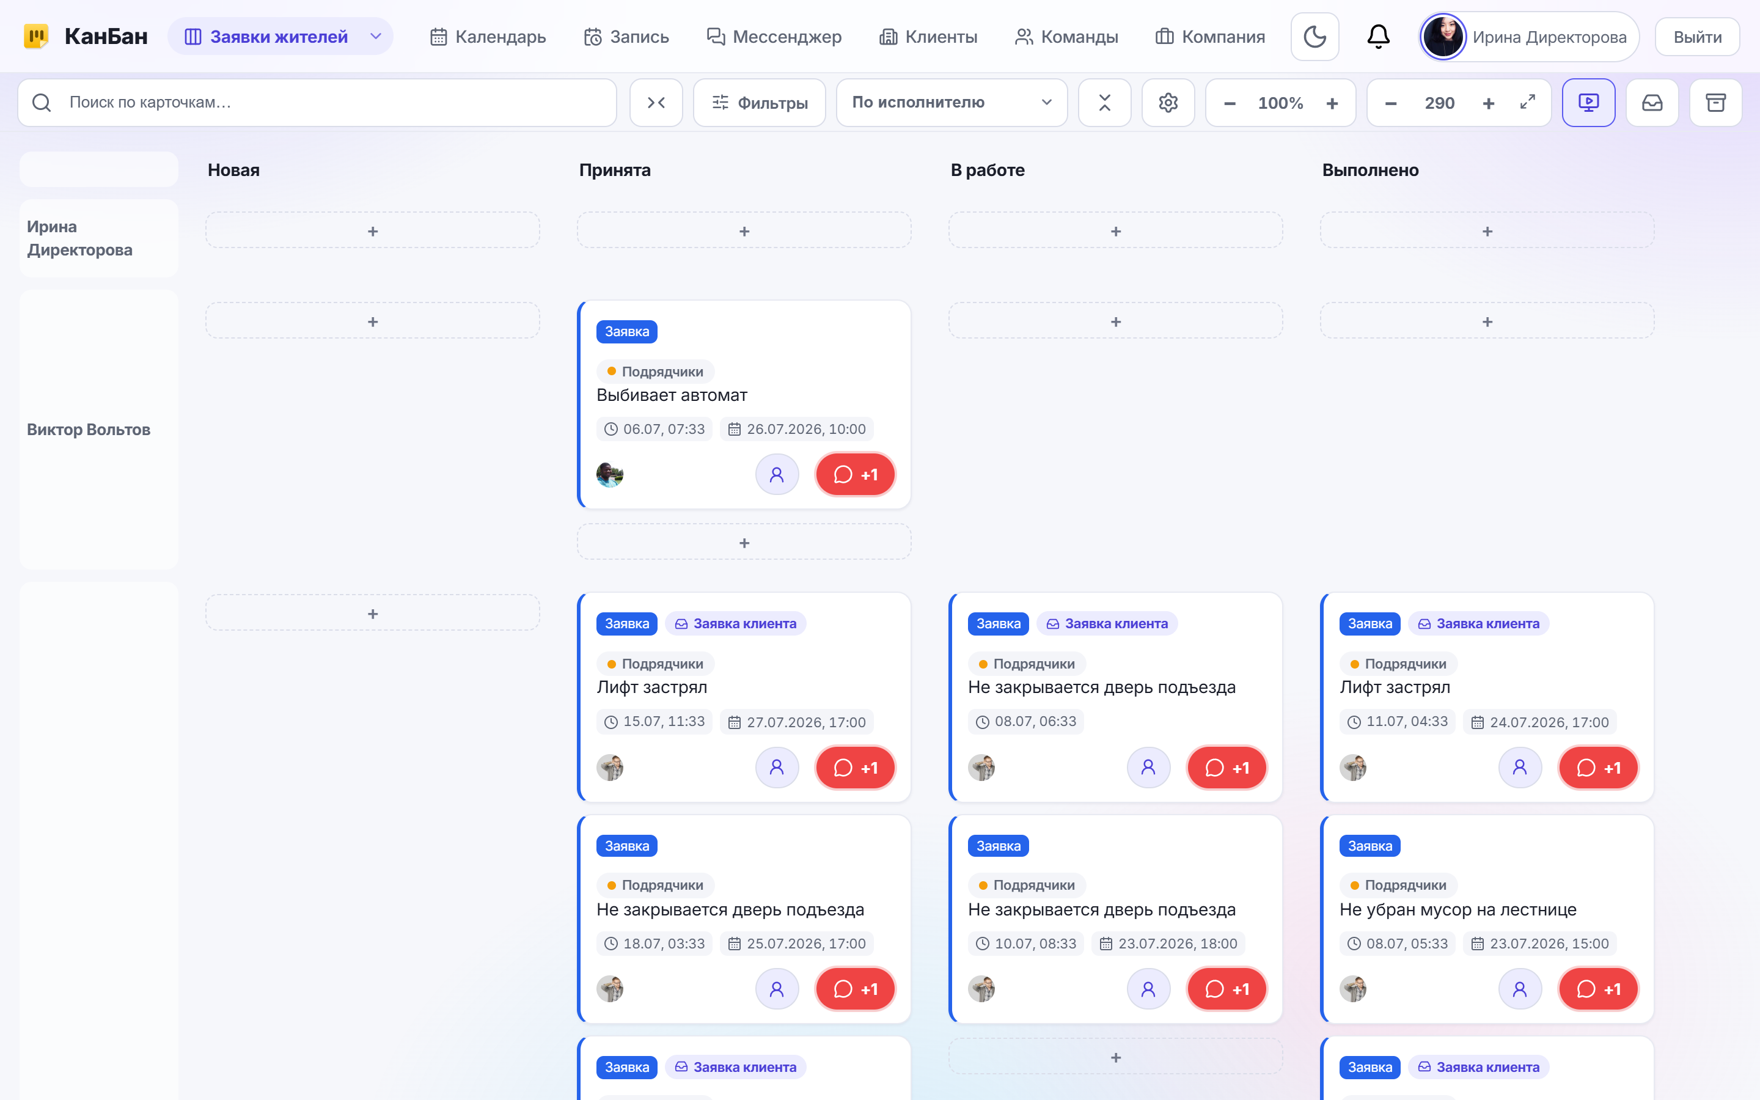The image size is (1760, 1100).
Task: Open board settings gear icon
Action: tap(1168, 103)
